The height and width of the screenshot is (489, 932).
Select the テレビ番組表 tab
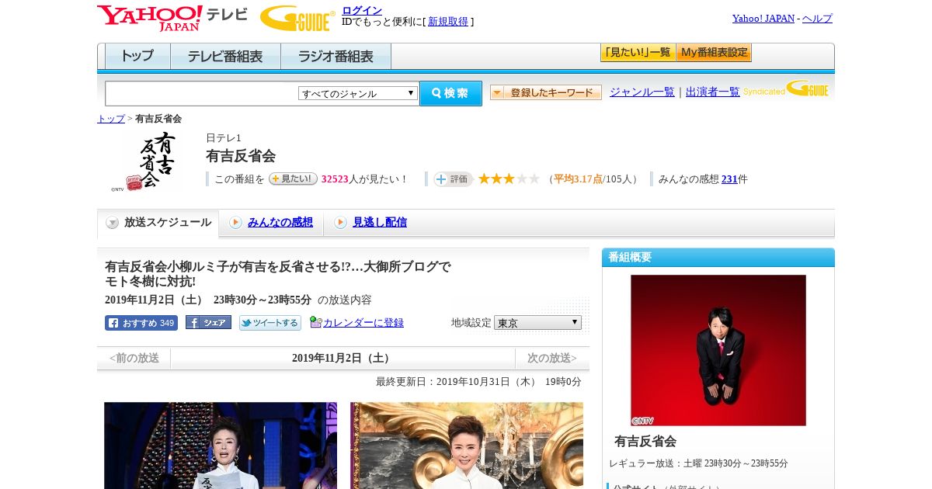pos(225,56)
